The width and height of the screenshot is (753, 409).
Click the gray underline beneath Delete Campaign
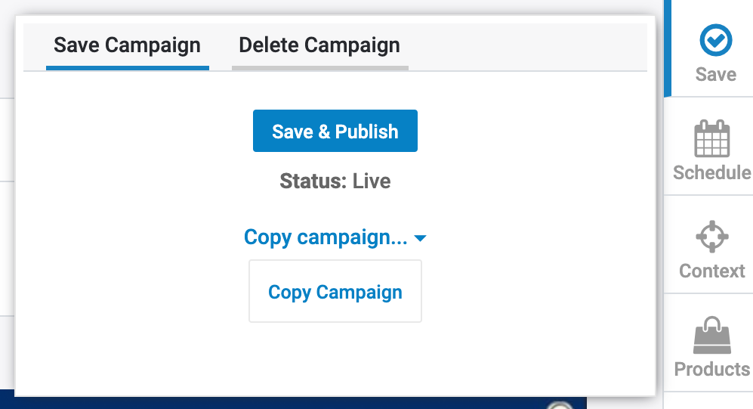pyautogui.click(x=319, y=68)
